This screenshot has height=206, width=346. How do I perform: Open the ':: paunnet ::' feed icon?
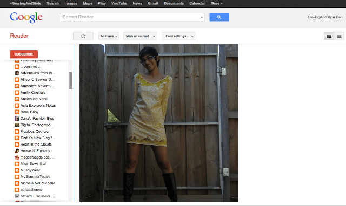tap(17, 67)
